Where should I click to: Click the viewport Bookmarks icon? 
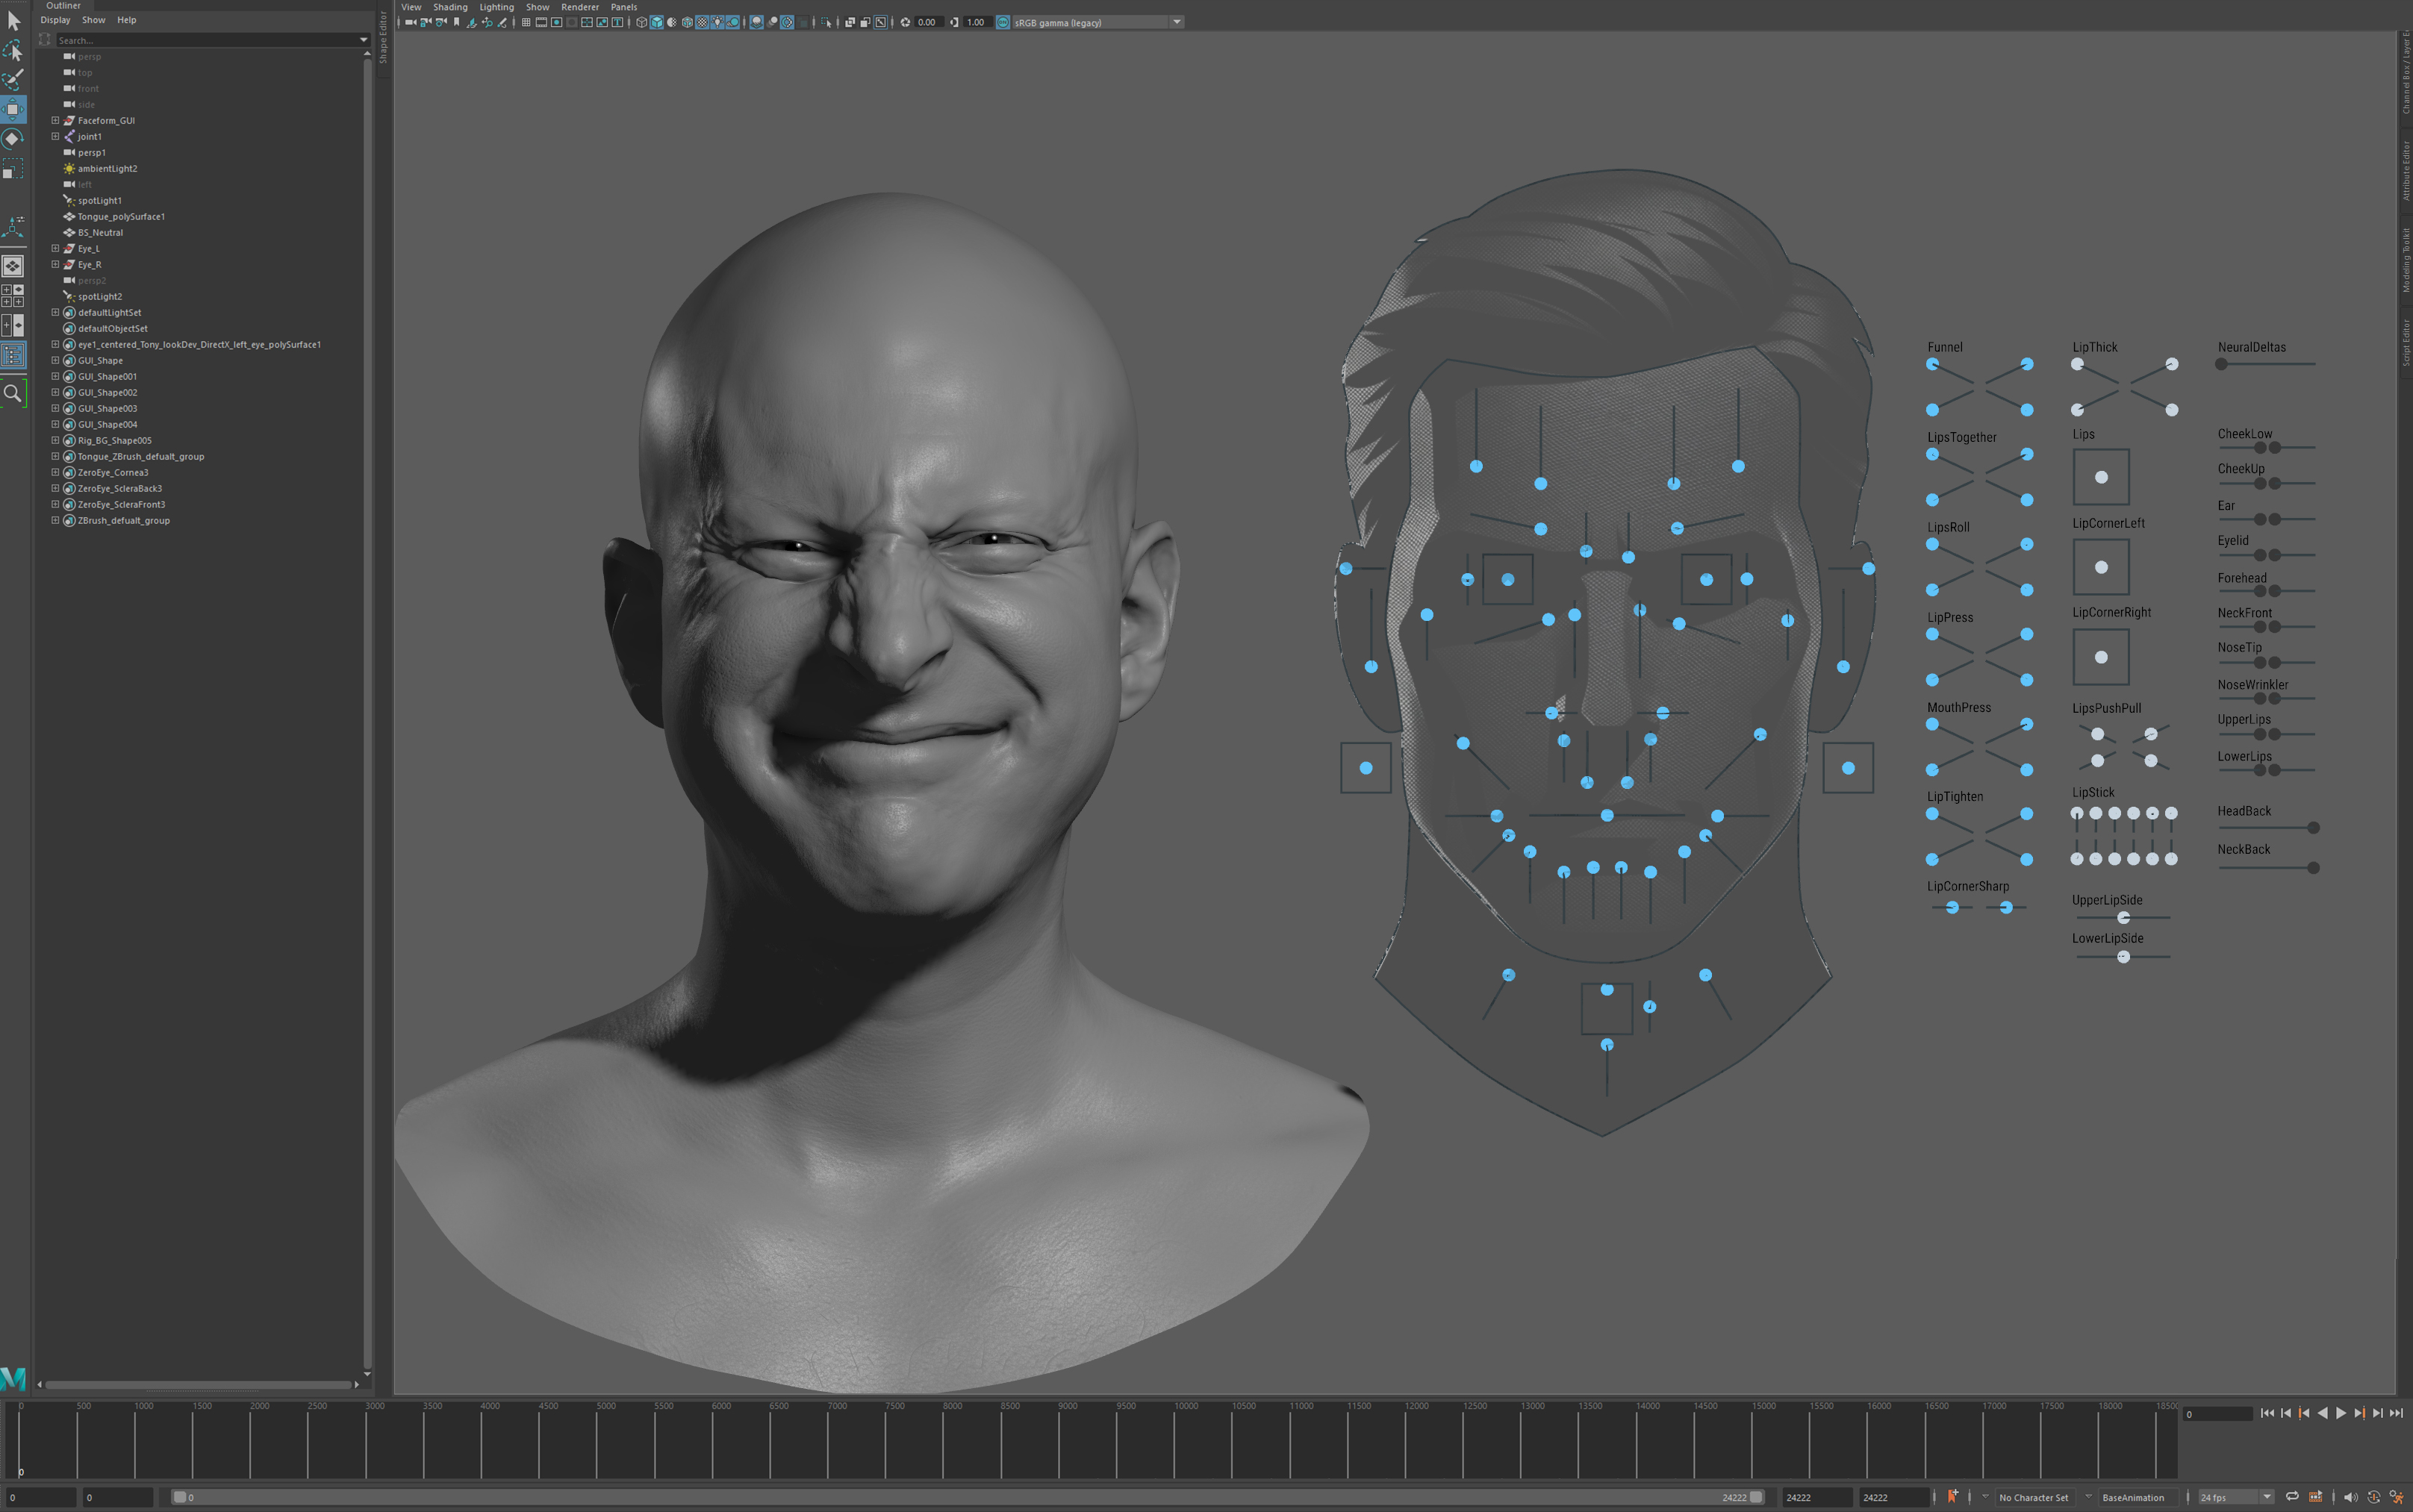pyautogui.click(x=457, y=22)
